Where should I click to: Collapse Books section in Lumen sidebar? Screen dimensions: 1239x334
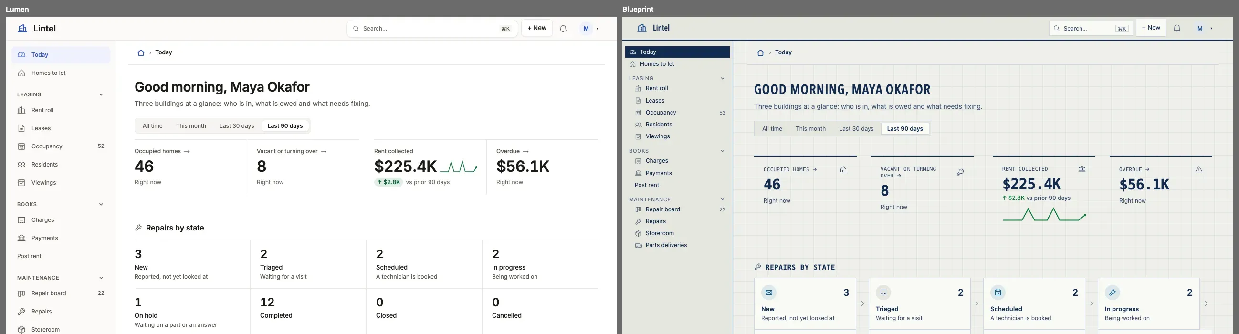[x=101, y=204]
